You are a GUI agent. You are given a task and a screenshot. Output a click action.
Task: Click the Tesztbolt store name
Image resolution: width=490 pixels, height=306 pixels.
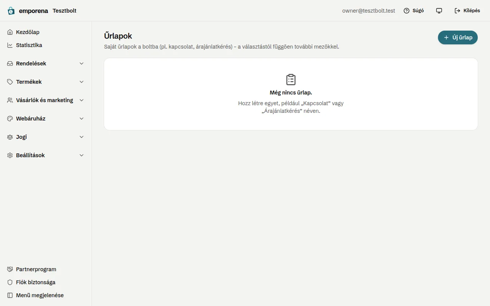coord(64,11)
